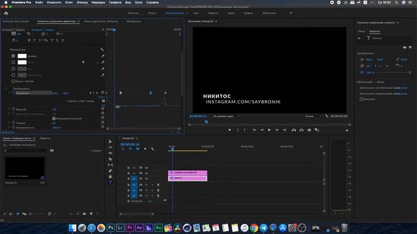Expand the Rotation property twirl arrow
The width and height of the screenshot is (417, 234).
(x=9, y=123)
